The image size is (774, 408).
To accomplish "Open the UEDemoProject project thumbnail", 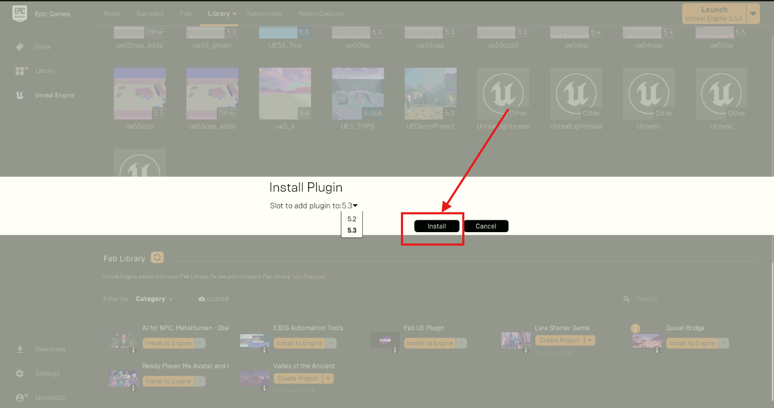I will click(x=430, y=94).
